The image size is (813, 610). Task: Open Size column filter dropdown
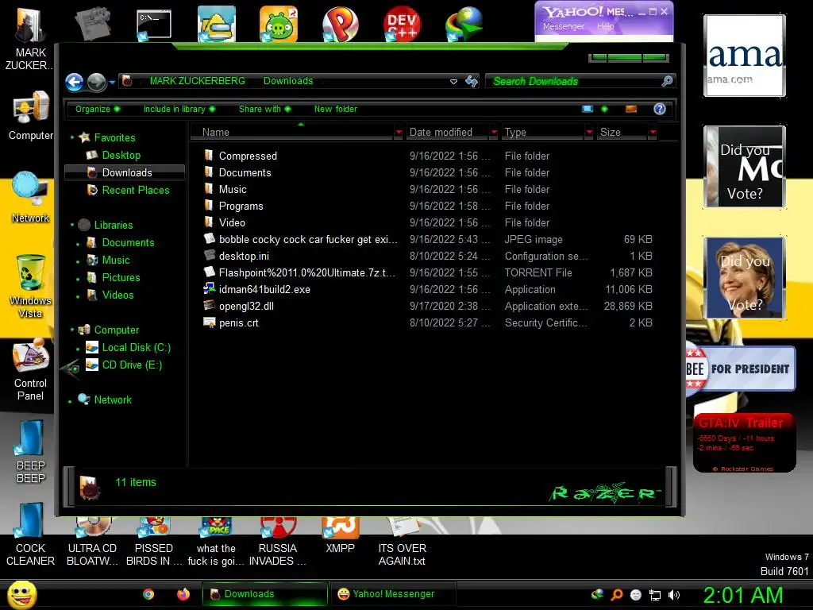(x=653, y=133)
